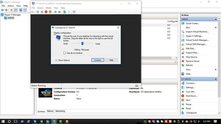
Task: Collapse the middle pane with round chevron button
Action: coord(175,62)
